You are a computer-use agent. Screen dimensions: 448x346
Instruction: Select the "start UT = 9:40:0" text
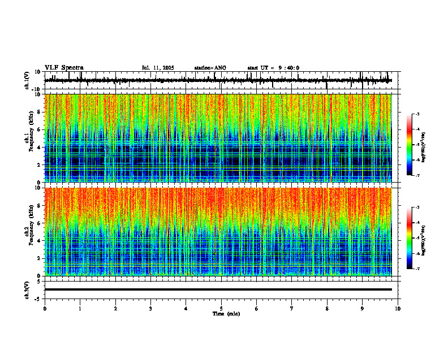[273, 68]
